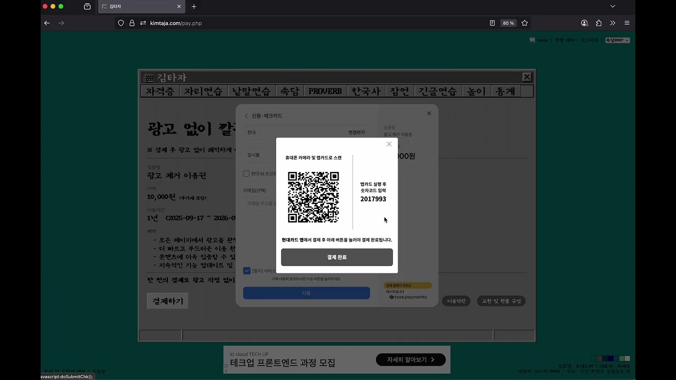Select the PROVERB menu item
This screenshot has height=380, width=676.
click(325, 91)
